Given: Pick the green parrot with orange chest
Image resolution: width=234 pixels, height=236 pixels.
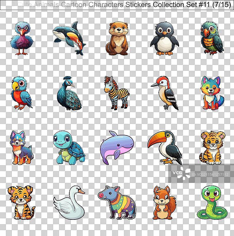Looking at the screenshot, I should [x=212, y=38].
